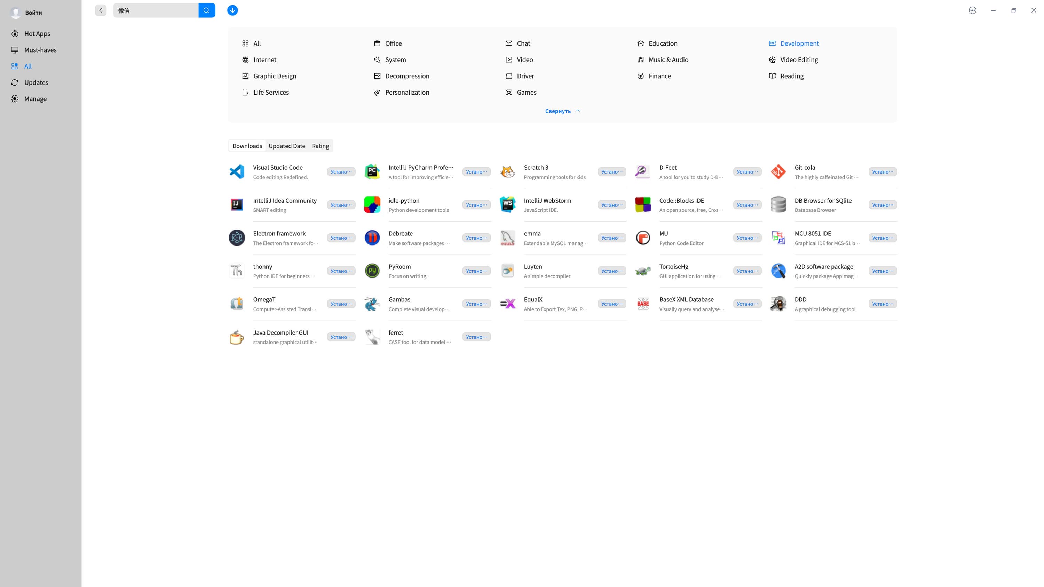Viewport: 1044px width, 587px height.
Task: Click the Scratch 3 cat icon
Action: click(x=507, y=172)
